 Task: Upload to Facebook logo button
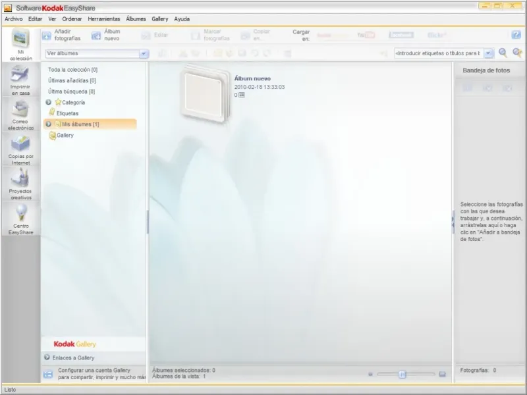point(401,35)
